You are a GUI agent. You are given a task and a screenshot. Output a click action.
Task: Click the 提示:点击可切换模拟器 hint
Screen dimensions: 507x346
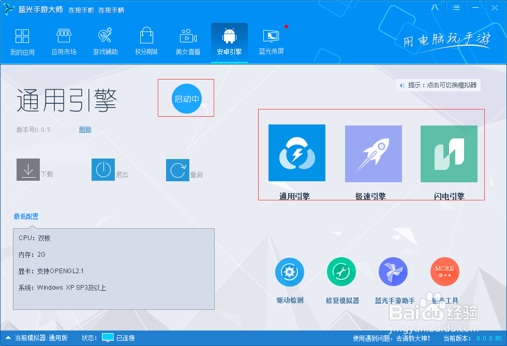pyautogui.click(x=438, y=85)
